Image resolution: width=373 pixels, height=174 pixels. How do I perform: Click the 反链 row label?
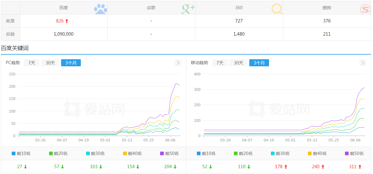click(10, 34)
